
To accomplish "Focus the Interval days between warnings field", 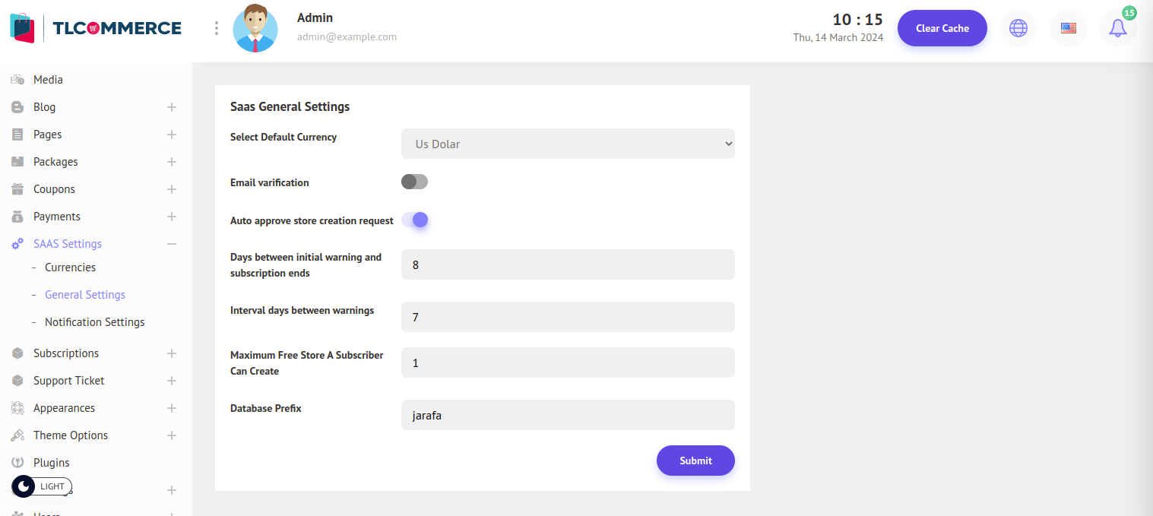I will pos(568,317).
